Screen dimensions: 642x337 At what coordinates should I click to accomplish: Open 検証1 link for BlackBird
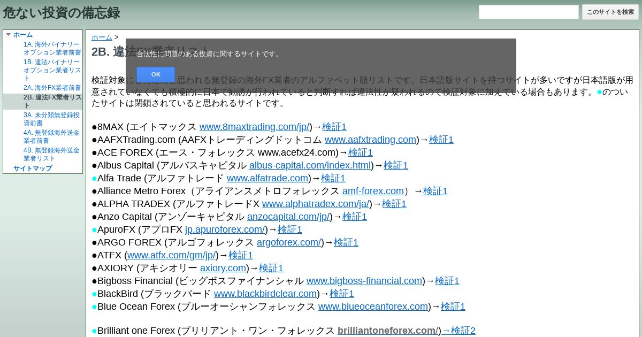tap(342, 294)
